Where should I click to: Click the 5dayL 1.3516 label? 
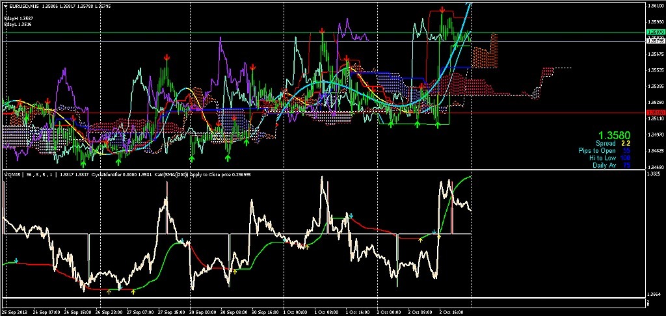(18, 25)
